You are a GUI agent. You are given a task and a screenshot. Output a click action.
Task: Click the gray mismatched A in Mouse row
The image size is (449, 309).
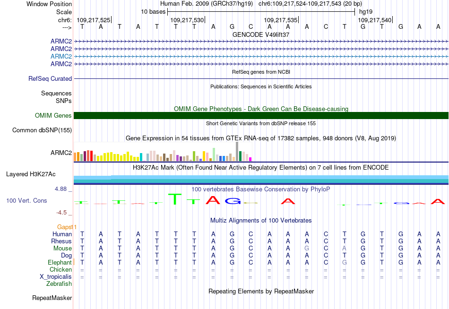click(344, 249)
